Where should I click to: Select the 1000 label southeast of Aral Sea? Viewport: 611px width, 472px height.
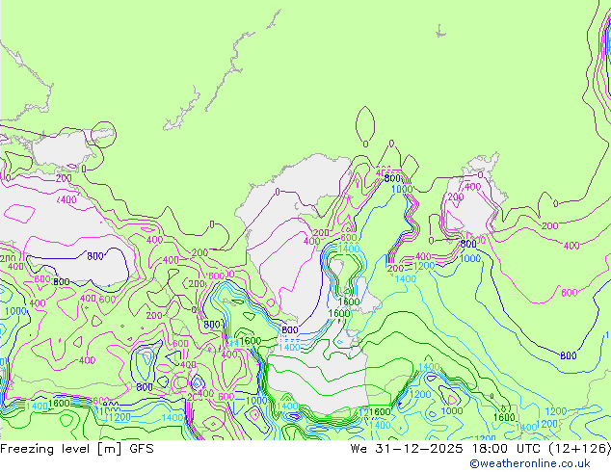(x=469, y=258)
